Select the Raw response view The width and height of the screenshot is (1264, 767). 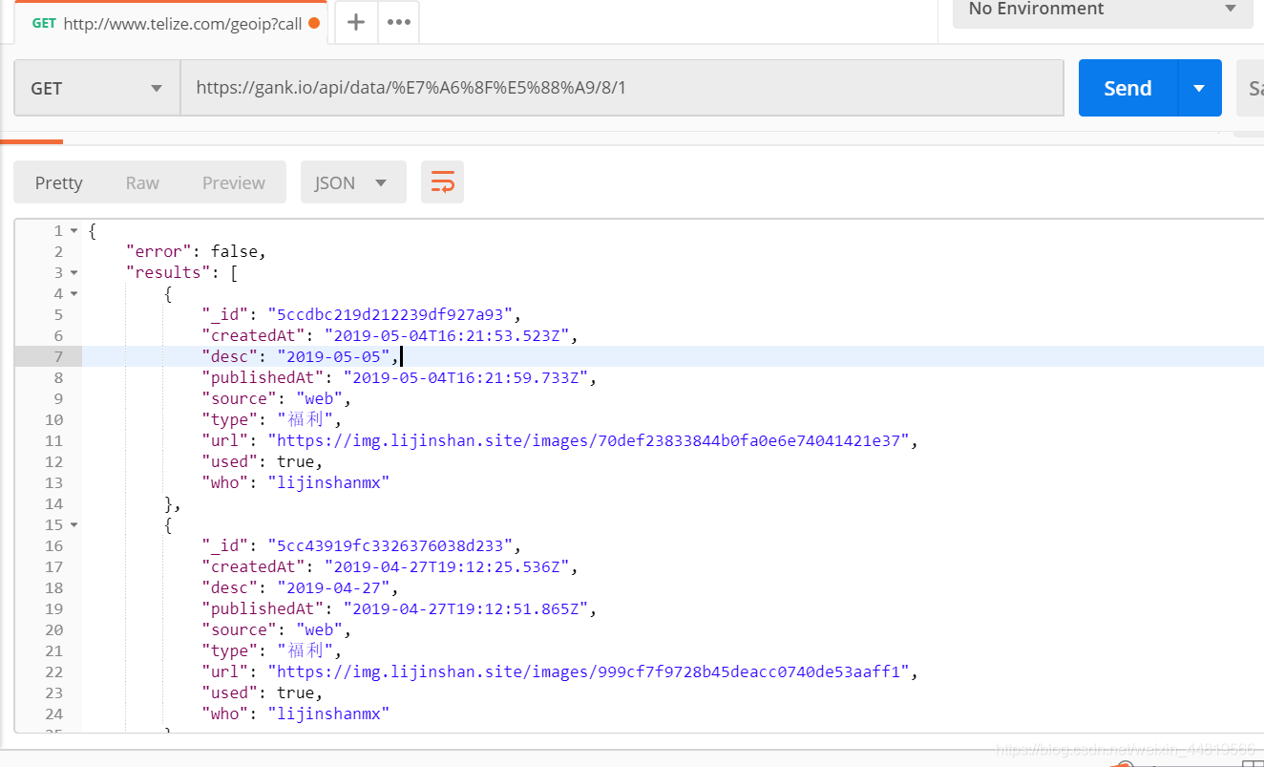click(x=142, y=182)
